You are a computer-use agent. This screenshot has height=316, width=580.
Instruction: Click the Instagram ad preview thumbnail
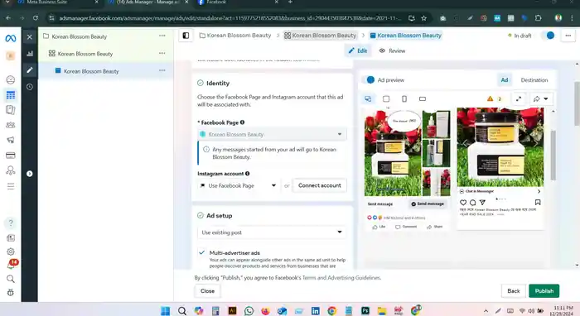(x=500, y=148)
